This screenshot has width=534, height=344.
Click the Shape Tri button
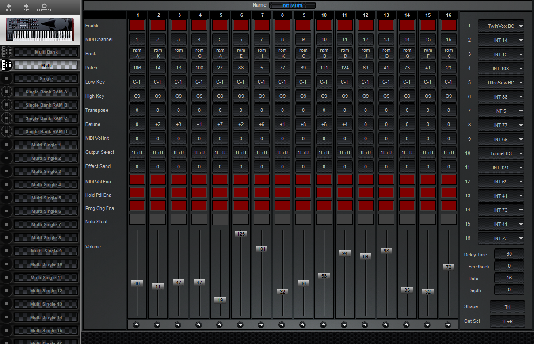[x=507, y=307]
